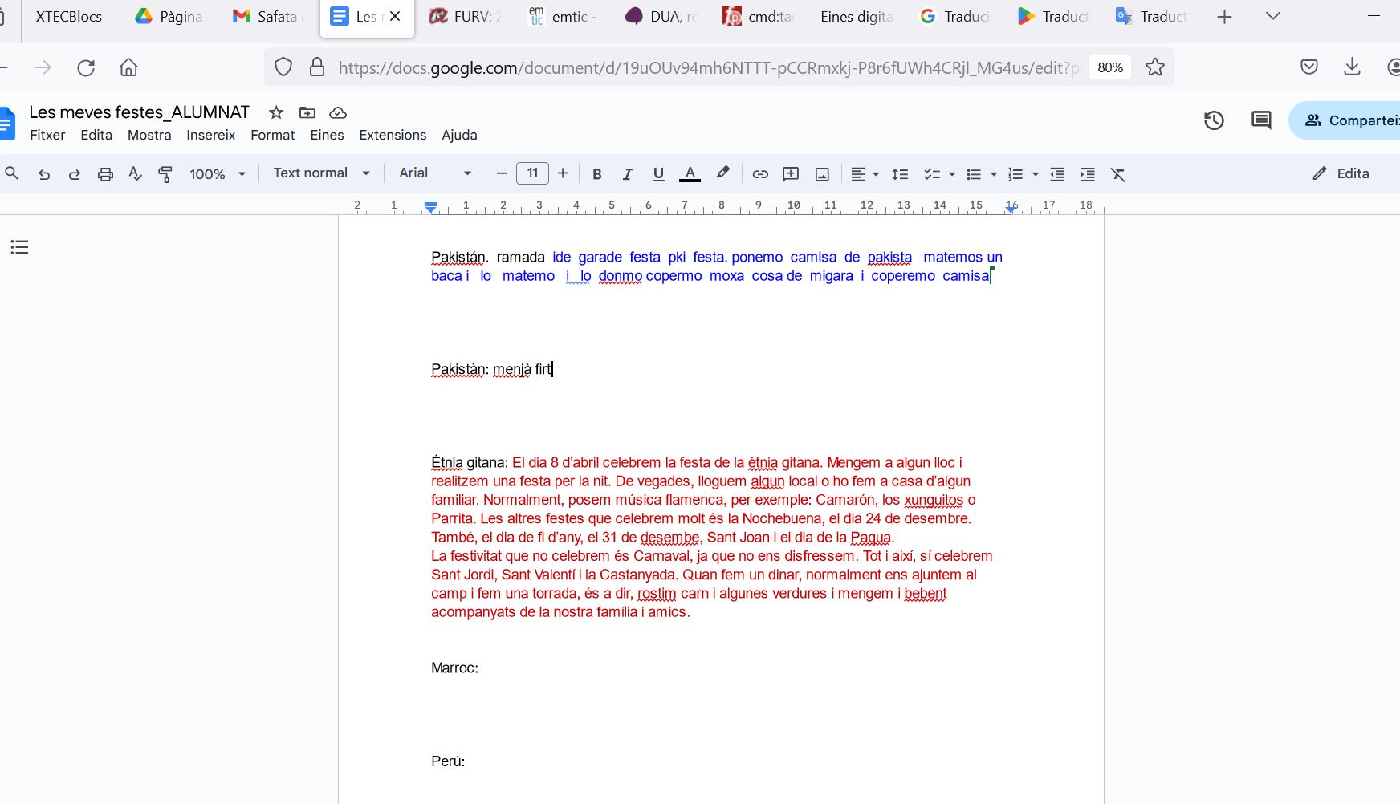1400x804 pixels.
Task: Click the Insert link icon
Action: coord(760,174)
